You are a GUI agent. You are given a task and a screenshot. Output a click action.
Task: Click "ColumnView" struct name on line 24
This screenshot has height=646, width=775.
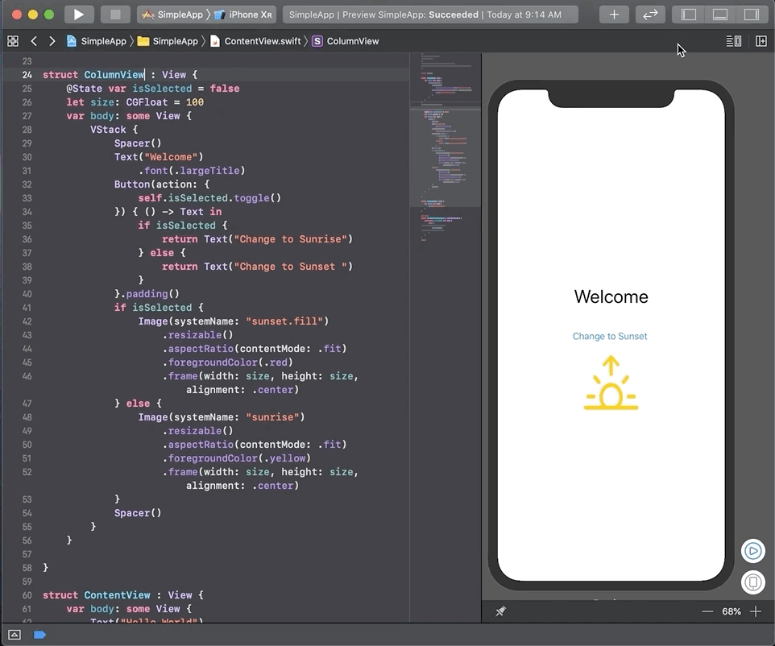114,75
